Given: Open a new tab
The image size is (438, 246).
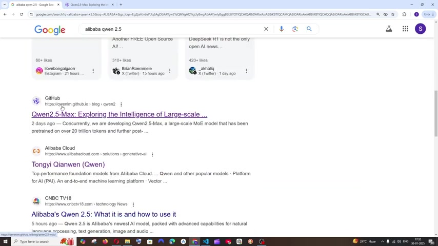Looking at the screenshot, I should coord(121,5).
